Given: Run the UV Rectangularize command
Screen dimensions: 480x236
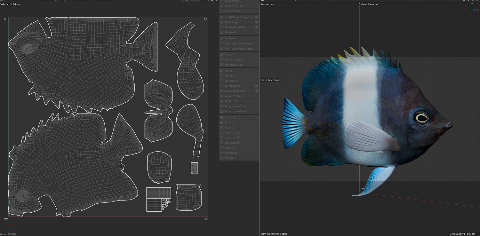Looking at the screenshot, I should [x=239, y=91].
